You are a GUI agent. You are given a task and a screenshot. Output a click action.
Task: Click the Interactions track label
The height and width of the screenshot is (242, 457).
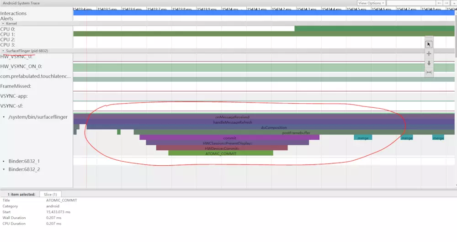click(13, 13)
